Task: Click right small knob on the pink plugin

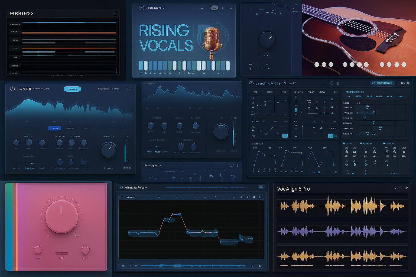Action: coord(85,250)
